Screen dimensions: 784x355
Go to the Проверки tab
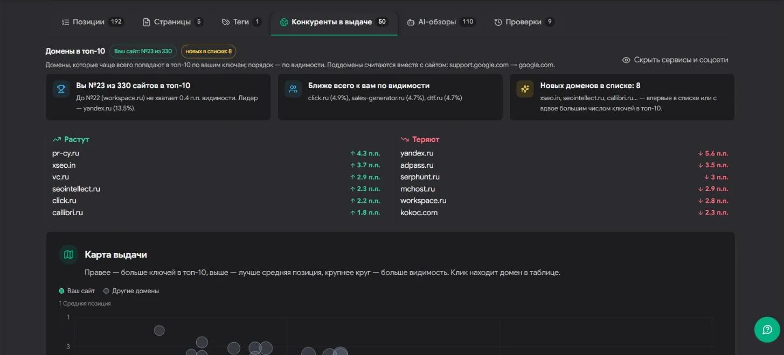524,22
